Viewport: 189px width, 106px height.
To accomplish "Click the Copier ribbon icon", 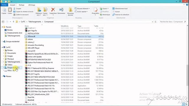I will [x=4, y=10].
